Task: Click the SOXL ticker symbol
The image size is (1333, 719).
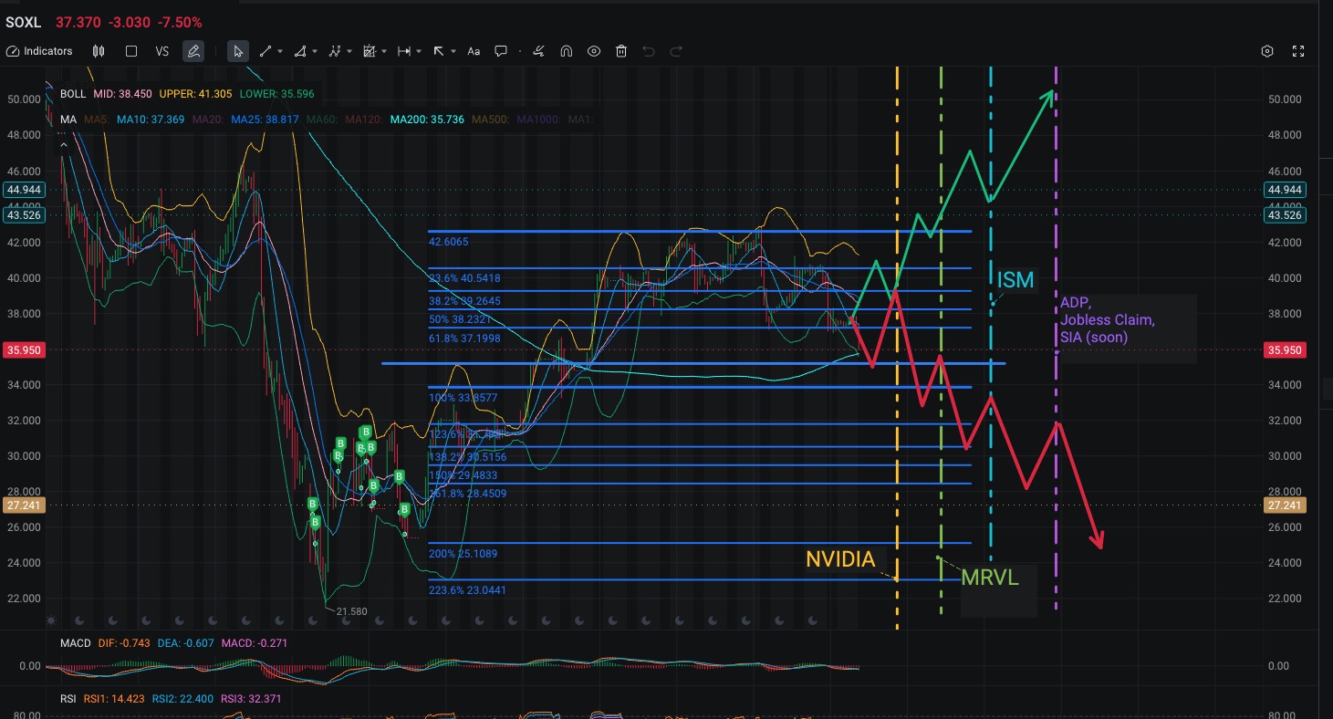Action: tap(25, 21)
